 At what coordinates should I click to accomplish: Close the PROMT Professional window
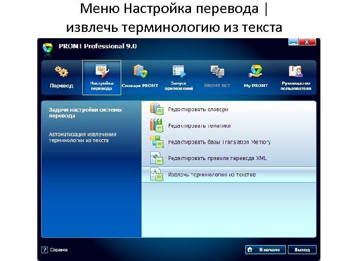[x=307, y=42]
